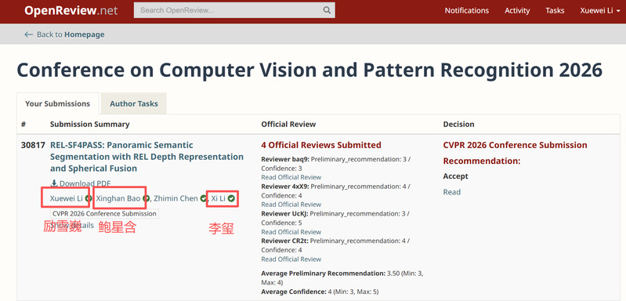Click the search magnifier icon
This screenshot has height=301, width=626.
pos(327,10)
